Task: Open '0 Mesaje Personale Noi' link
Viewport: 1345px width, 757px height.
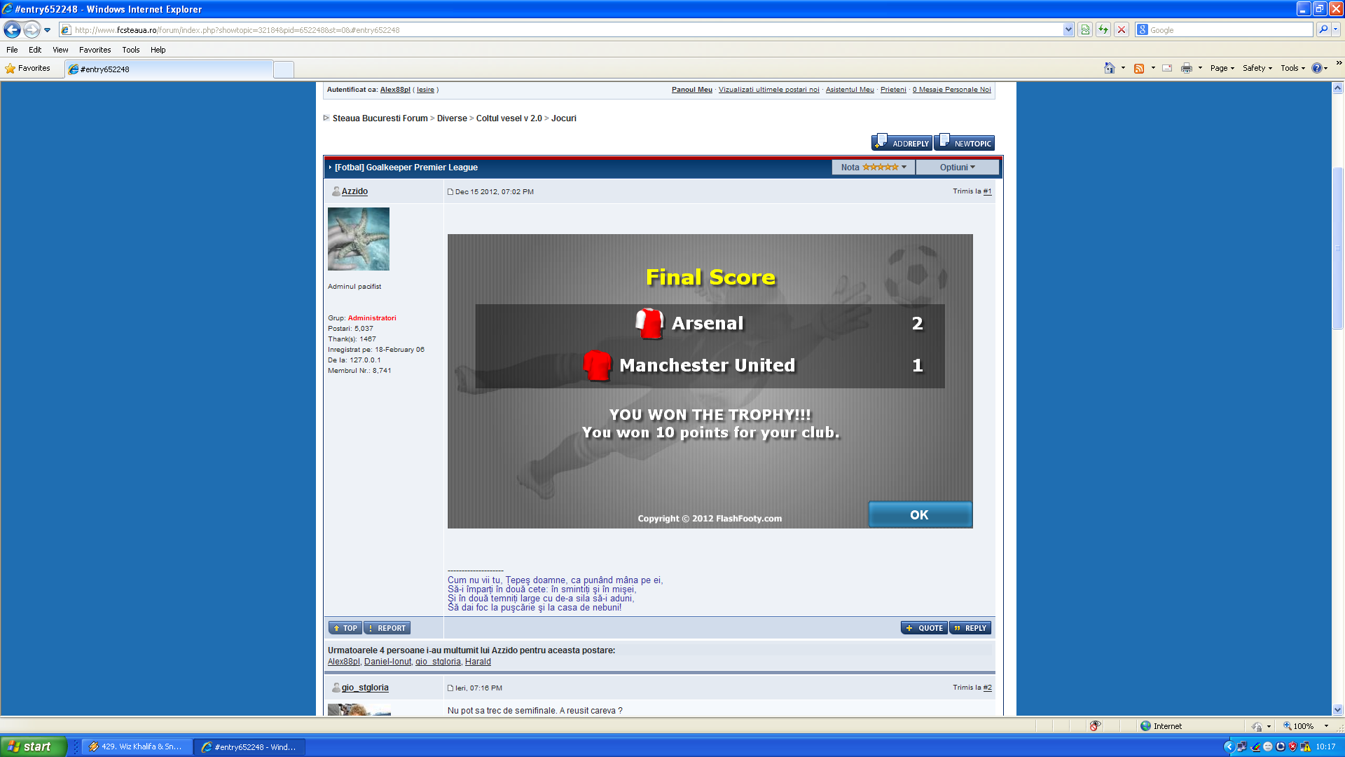Action: [952, 90]
